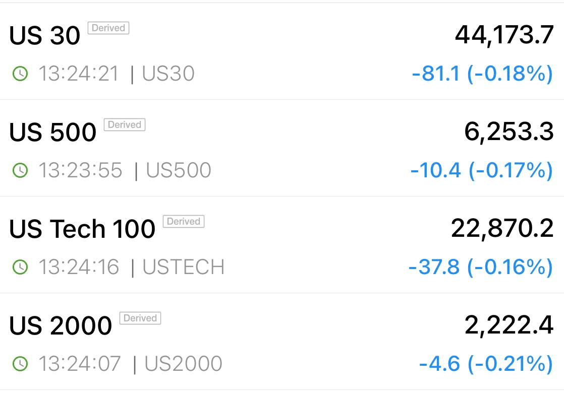564x398 pixels.
Task: Tap the Derived badge next to US Tech 100
Action: 184,221
